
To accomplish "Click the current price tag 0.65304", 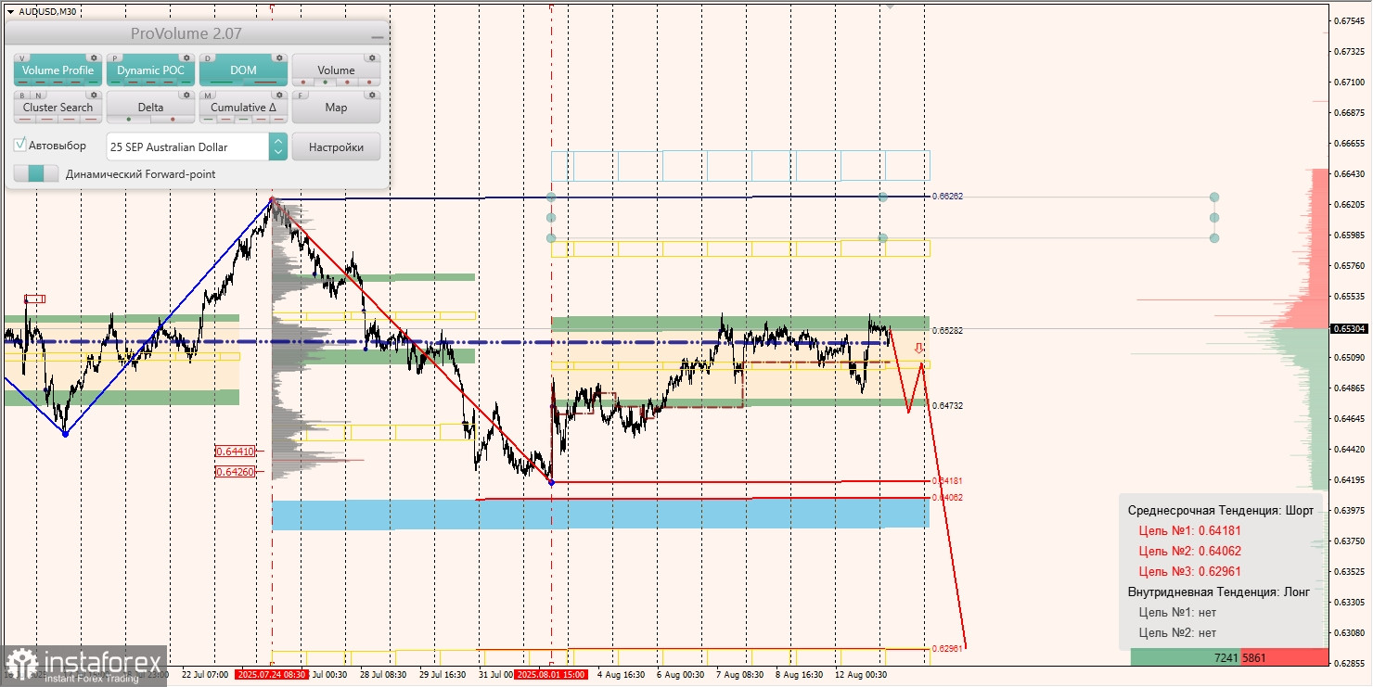I will pos(1348,328).
